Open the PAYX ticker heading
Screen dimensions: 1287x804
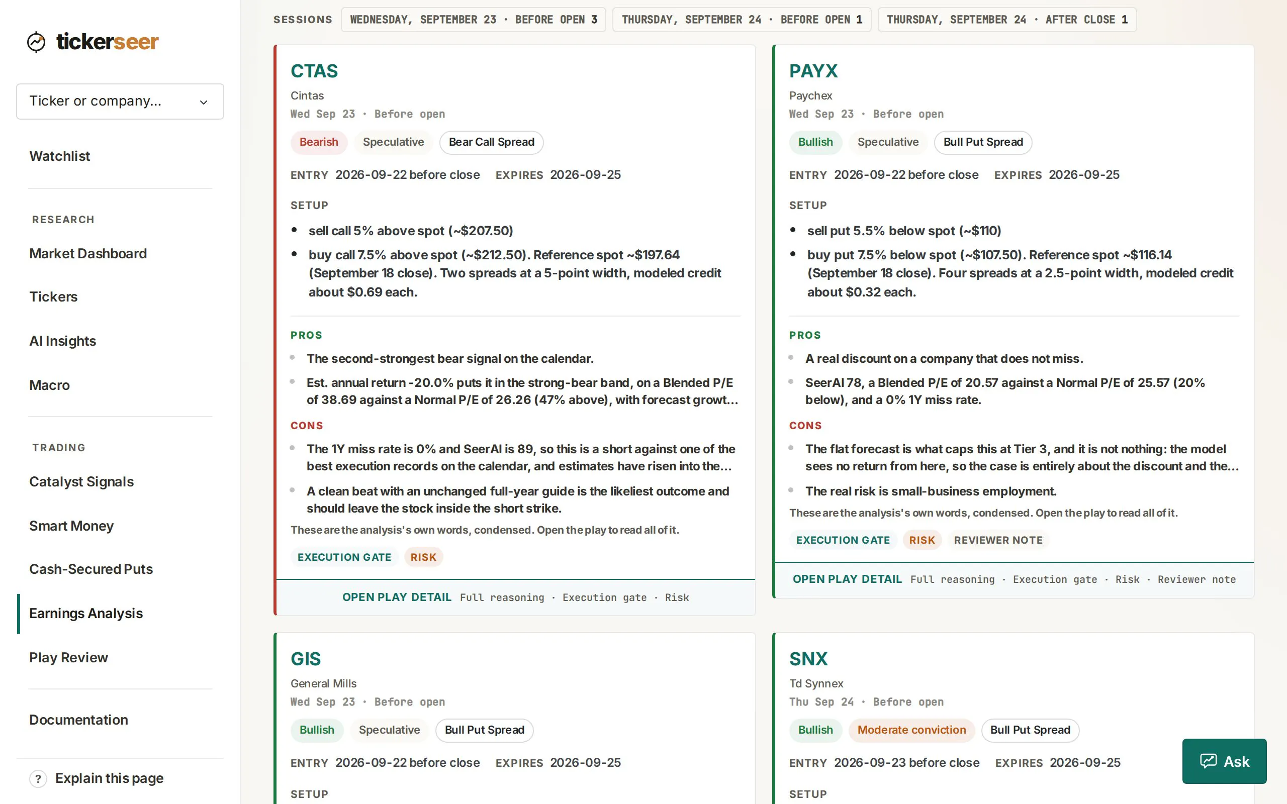coord(813,71)
